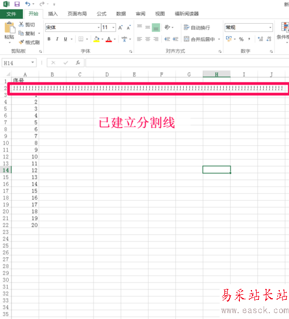
Task: Select the Format Painter brush
Action: click(x=21, y=42)
